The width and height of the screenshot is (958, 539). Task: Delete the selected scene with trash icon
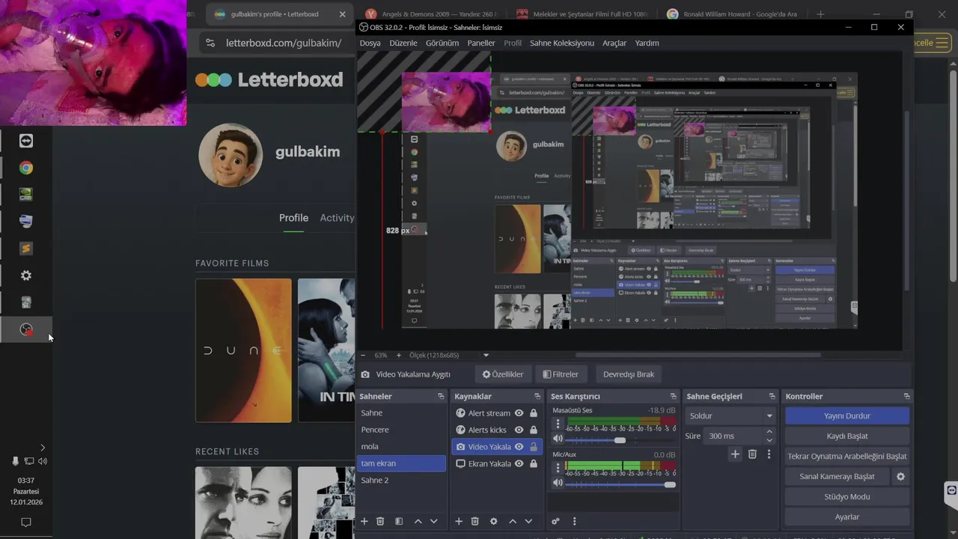[380, 521]
